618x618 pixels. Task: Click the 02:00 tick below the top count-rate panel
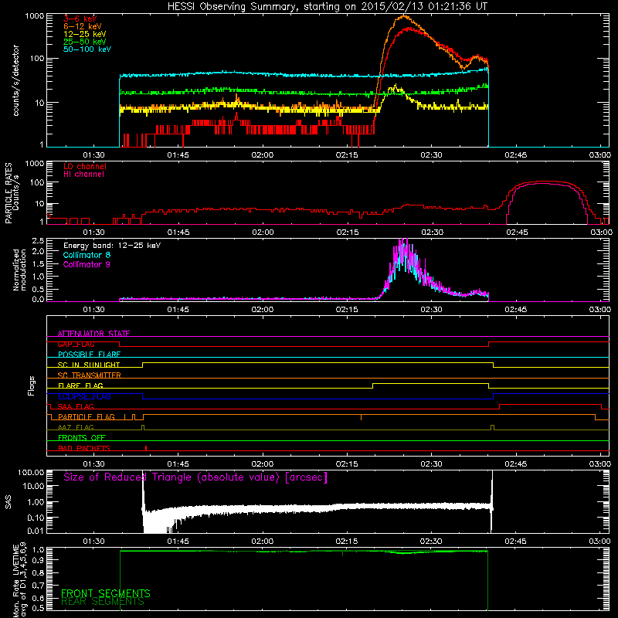click(x=263, y=155)
